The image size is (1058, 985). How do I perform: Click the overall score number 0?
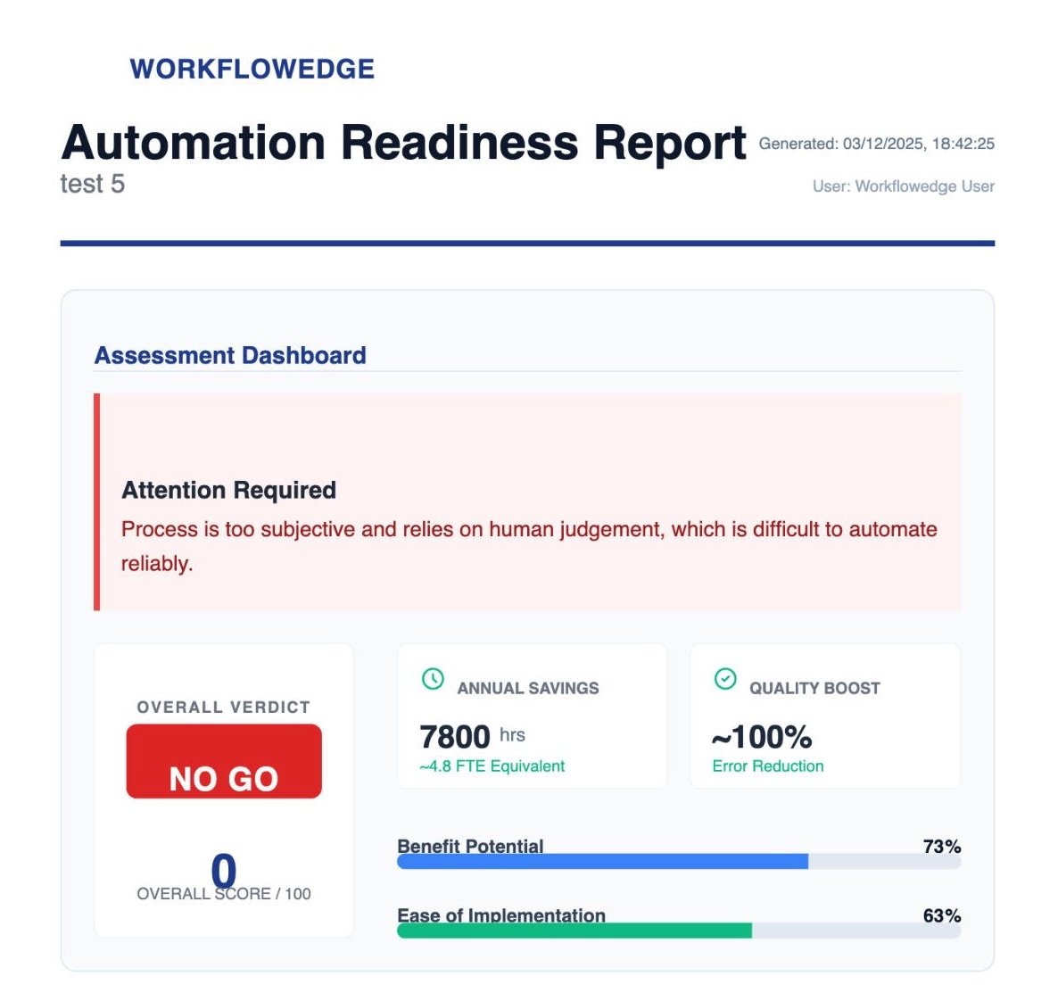pos(223,870)
